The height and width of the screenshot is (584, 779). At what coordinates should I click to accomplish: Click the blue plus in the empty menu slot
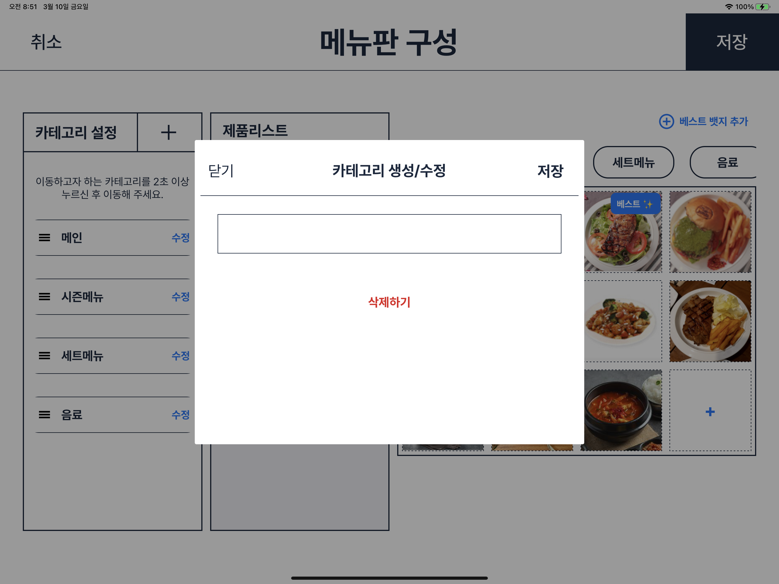click(x=710, y=411)
